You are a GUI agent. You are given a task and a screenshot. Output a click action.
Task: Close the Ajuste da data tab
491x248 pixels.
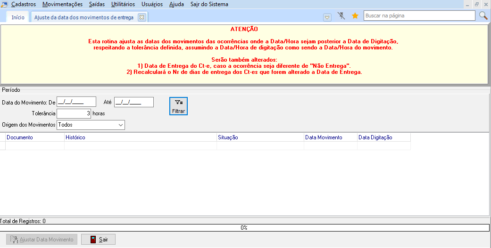pyautogui.click(x=142, y=17)
